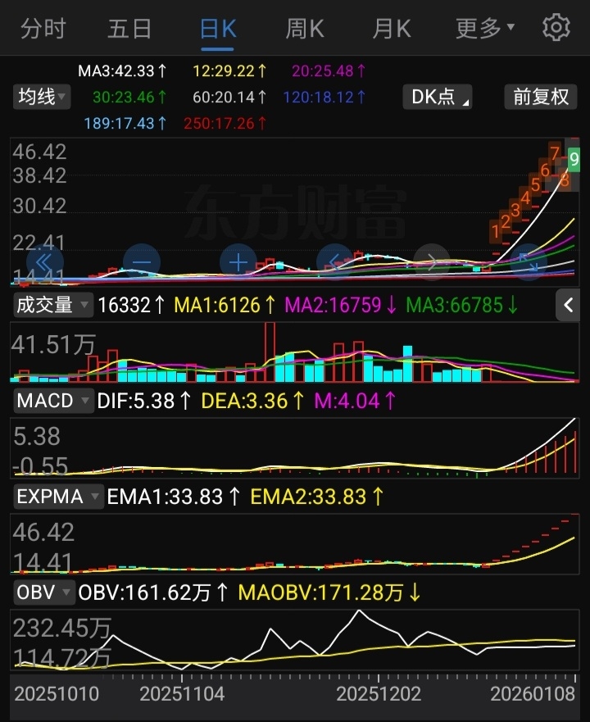Select the 日K tab
Viewport: 590px width, 722px height.
pos(218,30)
